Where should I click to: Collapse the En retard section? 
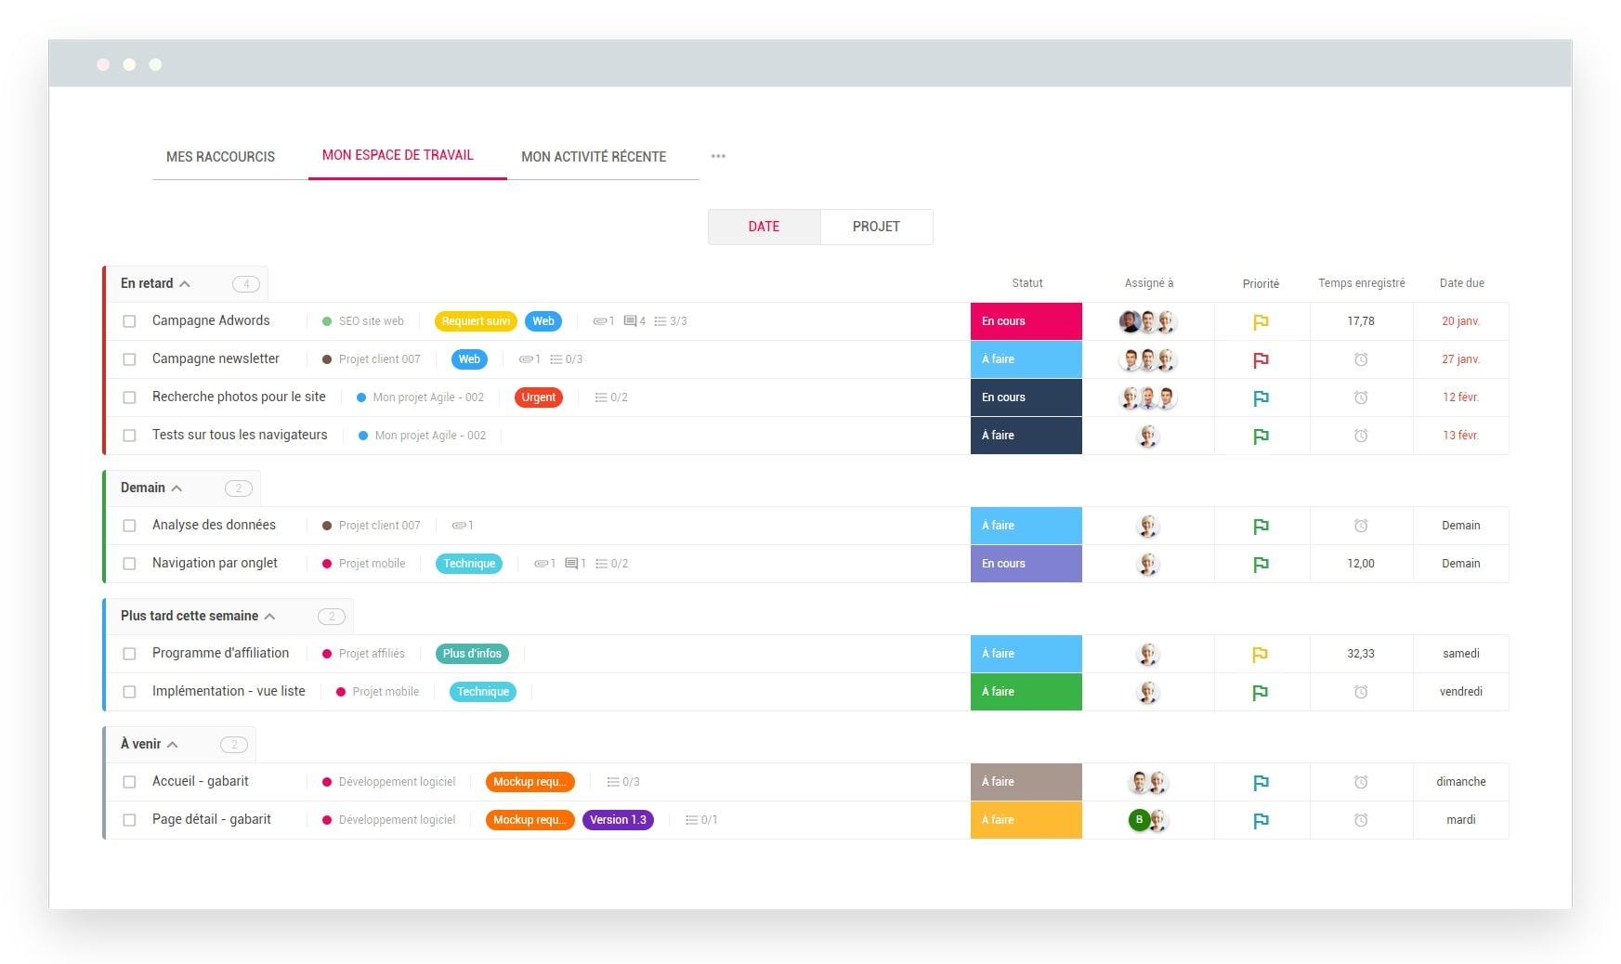click(x=186, y=283)
